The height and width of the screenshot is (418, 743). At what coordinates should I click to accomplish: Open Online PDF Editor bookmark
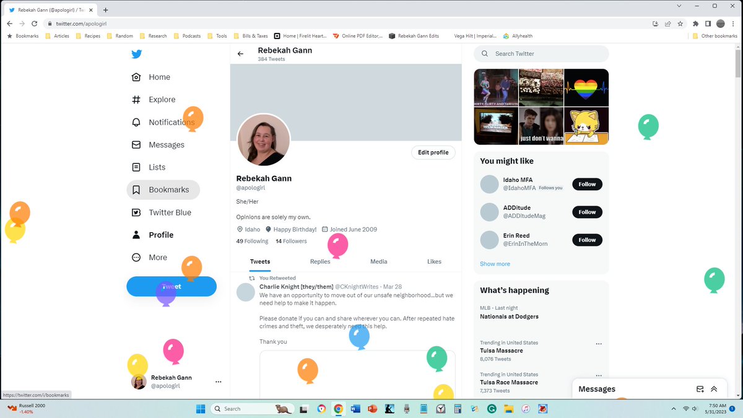[x=358, y=36]
